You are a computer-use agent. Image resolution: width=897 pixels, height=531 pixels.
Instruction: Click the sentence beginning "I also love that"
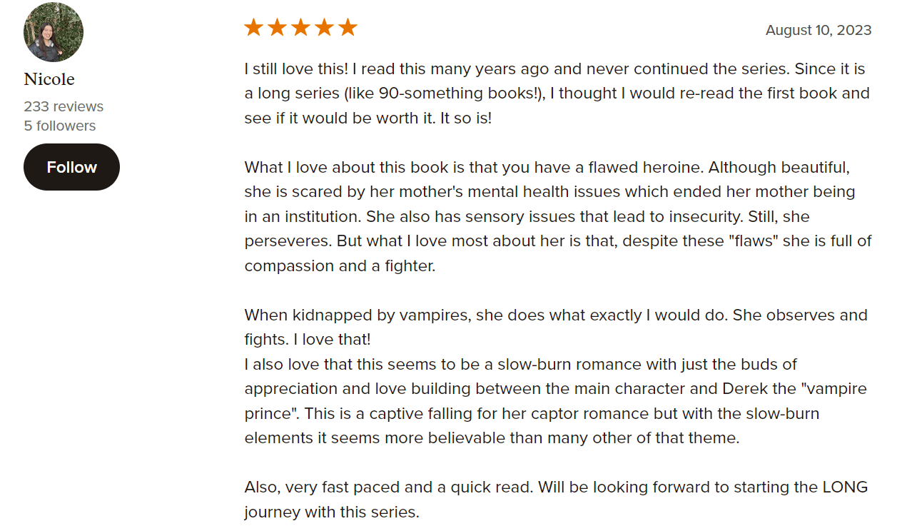click(x=521, y=365)
